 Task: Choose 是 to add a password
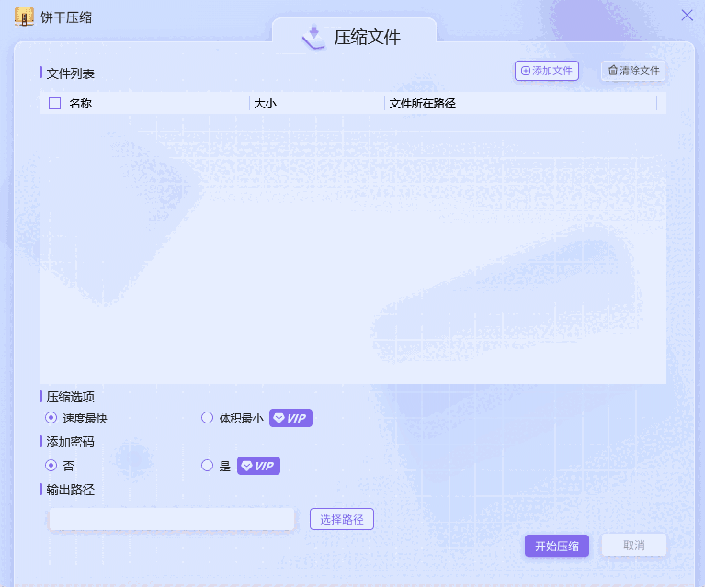tap(207, 465)
